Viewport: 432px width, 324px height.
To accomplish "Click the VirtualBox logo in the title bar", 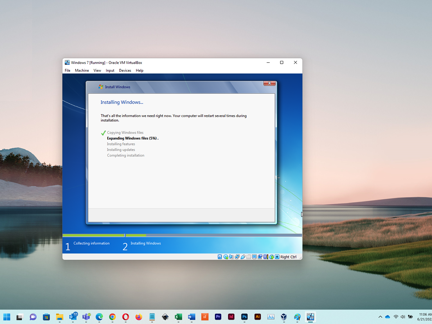I will click(67, 62).
